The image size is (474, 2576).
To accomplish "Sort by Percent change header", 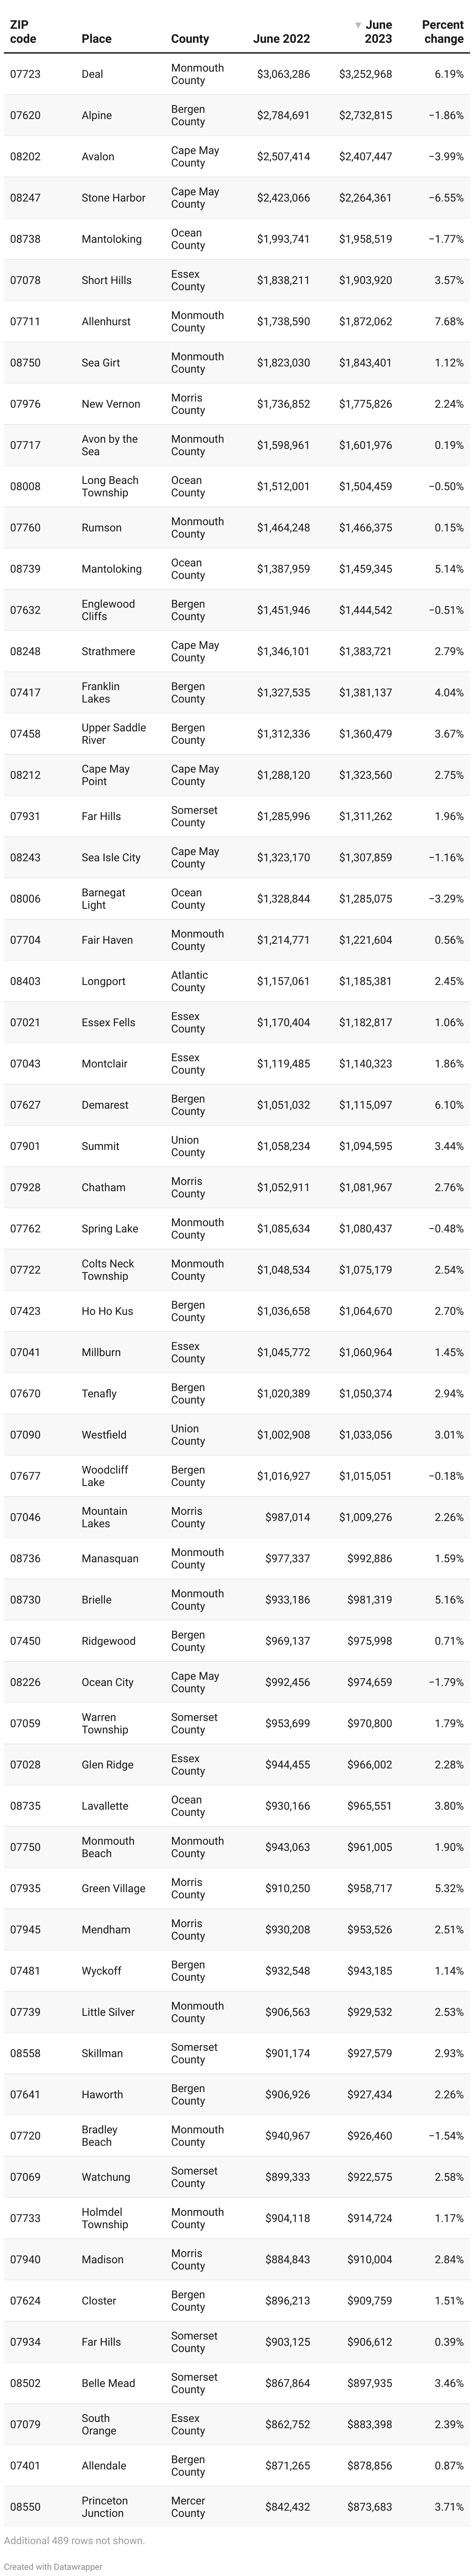I will point(442,32).
